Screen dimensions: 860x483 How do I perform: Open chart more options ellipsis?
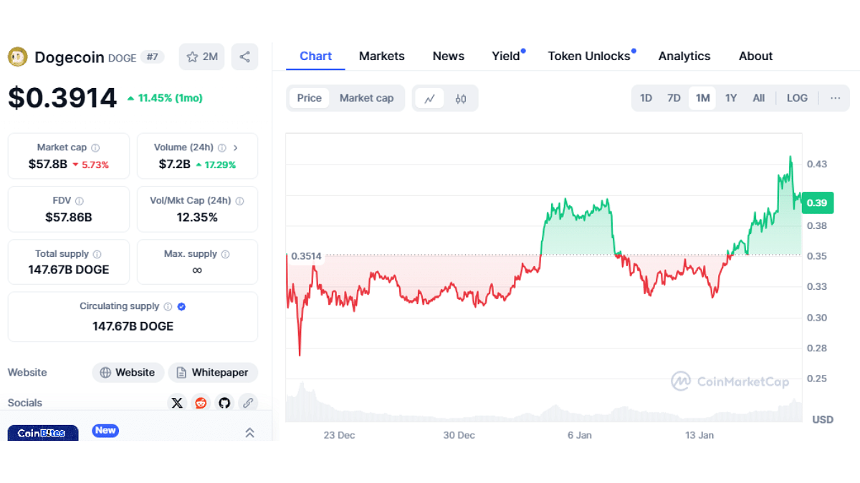pos(835,98)
